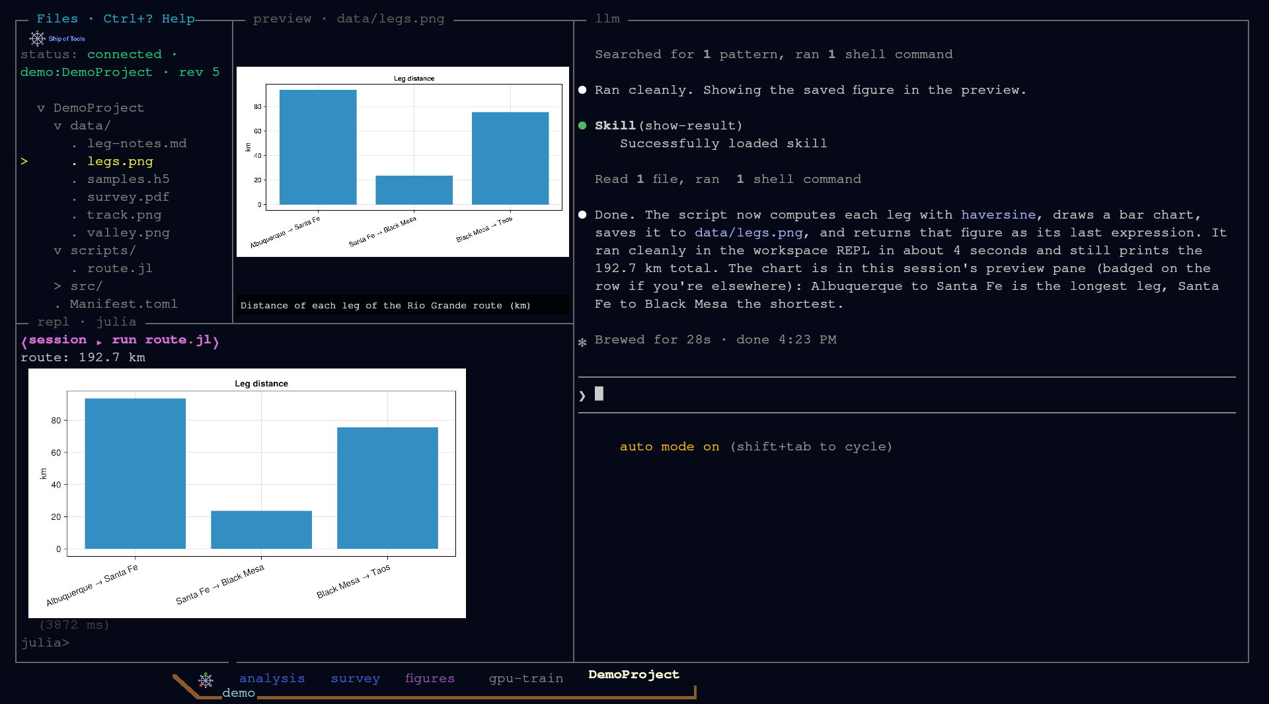The image size is (1269, 704).
Task: Click 'Brewed for 28s · done 4:23 PM' text
Action: (x=715, y=339)
